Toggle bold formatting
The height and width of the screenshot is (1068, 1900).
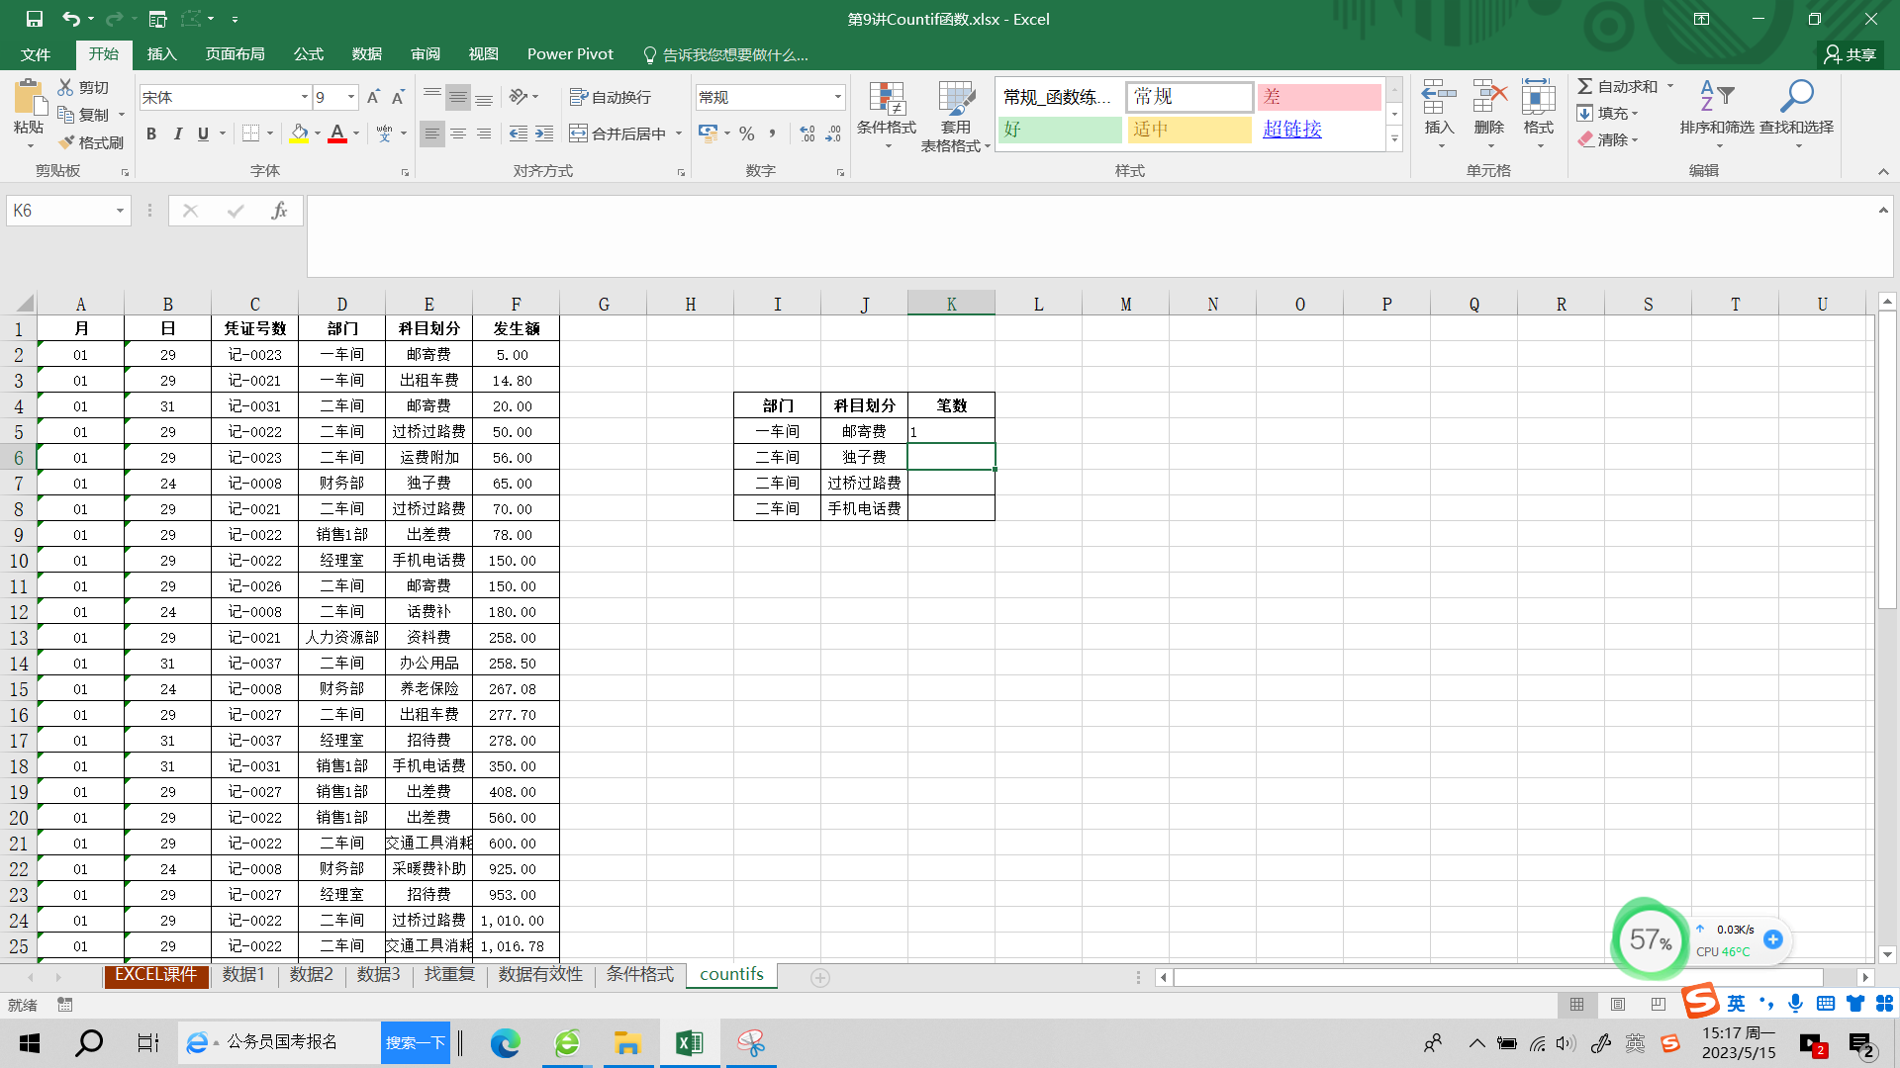151,133
